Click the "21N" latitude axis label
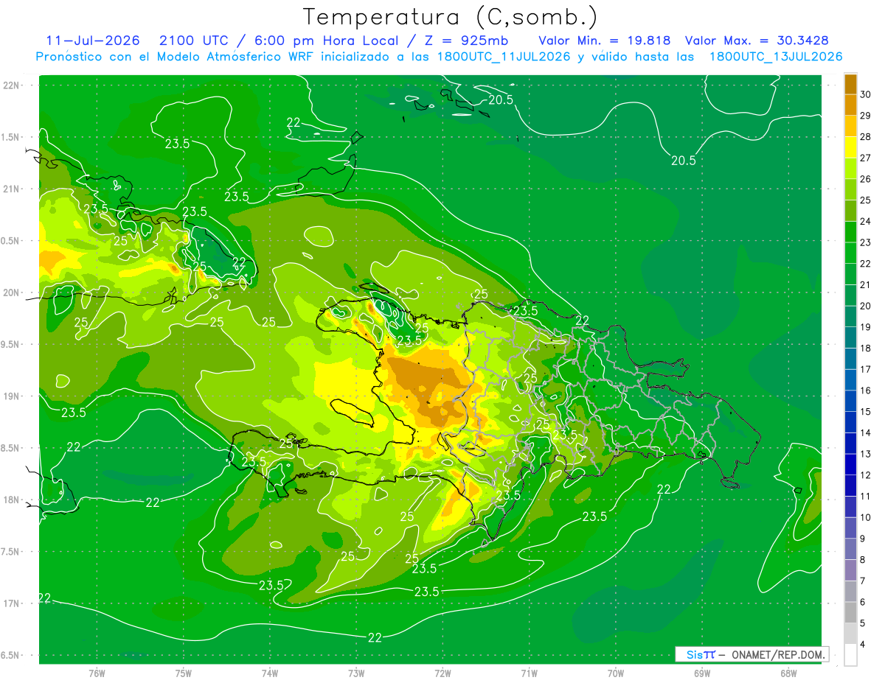The image size is (885, 683). [x=12, y=189]
